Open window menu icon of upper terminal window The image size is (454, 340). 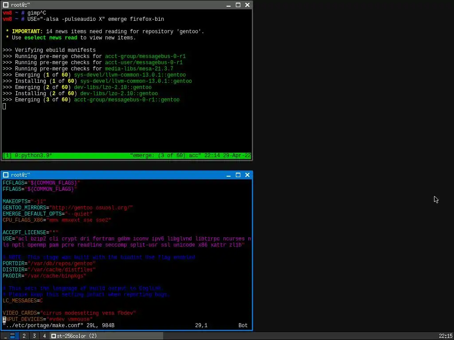pos(5,5)
